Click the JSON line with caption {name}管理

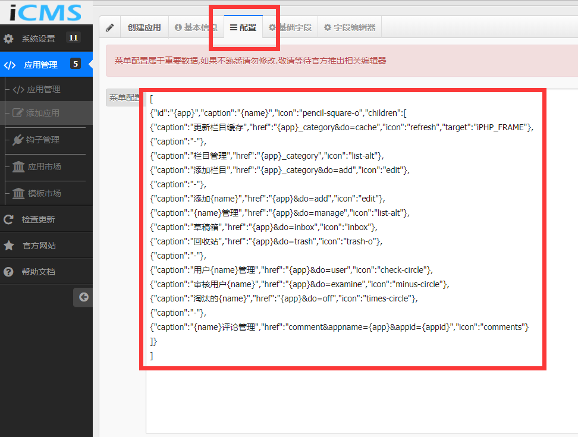tap(280, 213)
